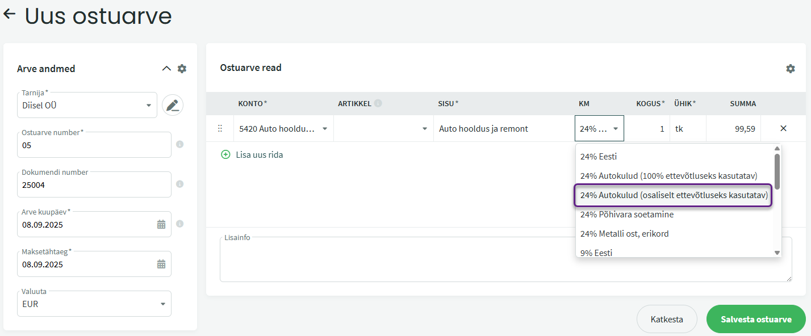Click the back arrow next to Uus ostuarve

pyautogui.click(x=9, y=14)
